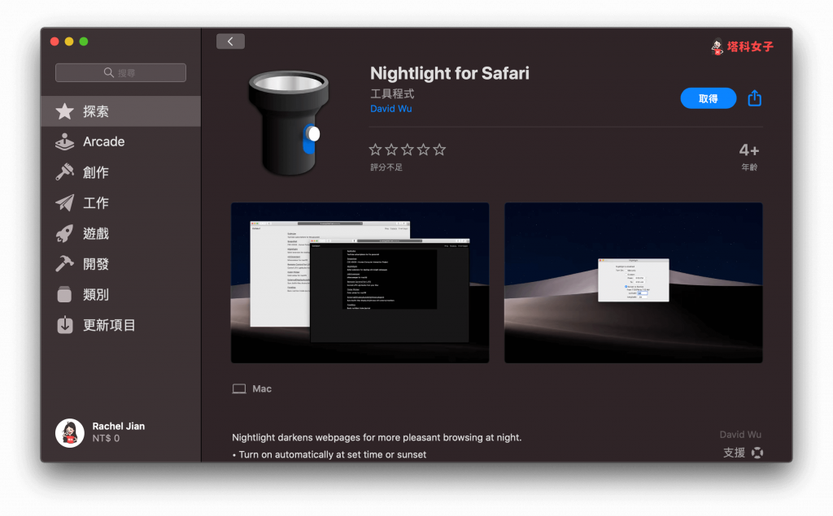The width and height of the screenshot is (833, 516).
Task: Click the back chevron button
Action: [x=230, y=41]
